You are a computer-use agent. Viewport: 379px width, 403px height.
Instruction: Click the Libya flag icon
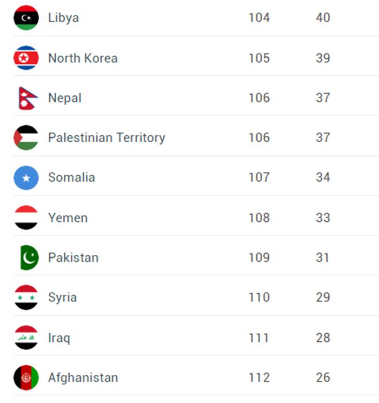(26, 18)
